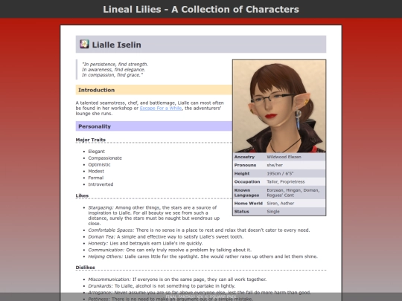Click the '195cm / 6'5"' height value
This screenshot has height=301, width=402.
point(280,173)
